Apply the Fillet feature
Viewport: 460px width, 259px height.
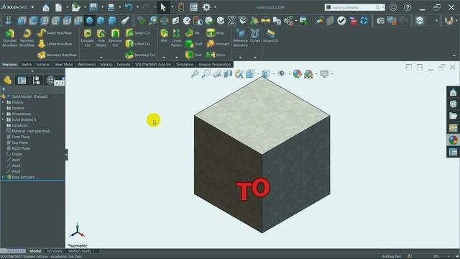click(x=164, y=36)
